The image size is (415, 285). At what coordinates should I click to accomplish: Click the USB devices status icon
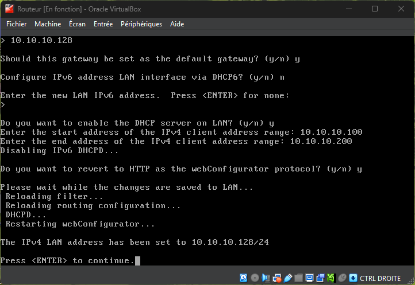(x=288, y=278)
